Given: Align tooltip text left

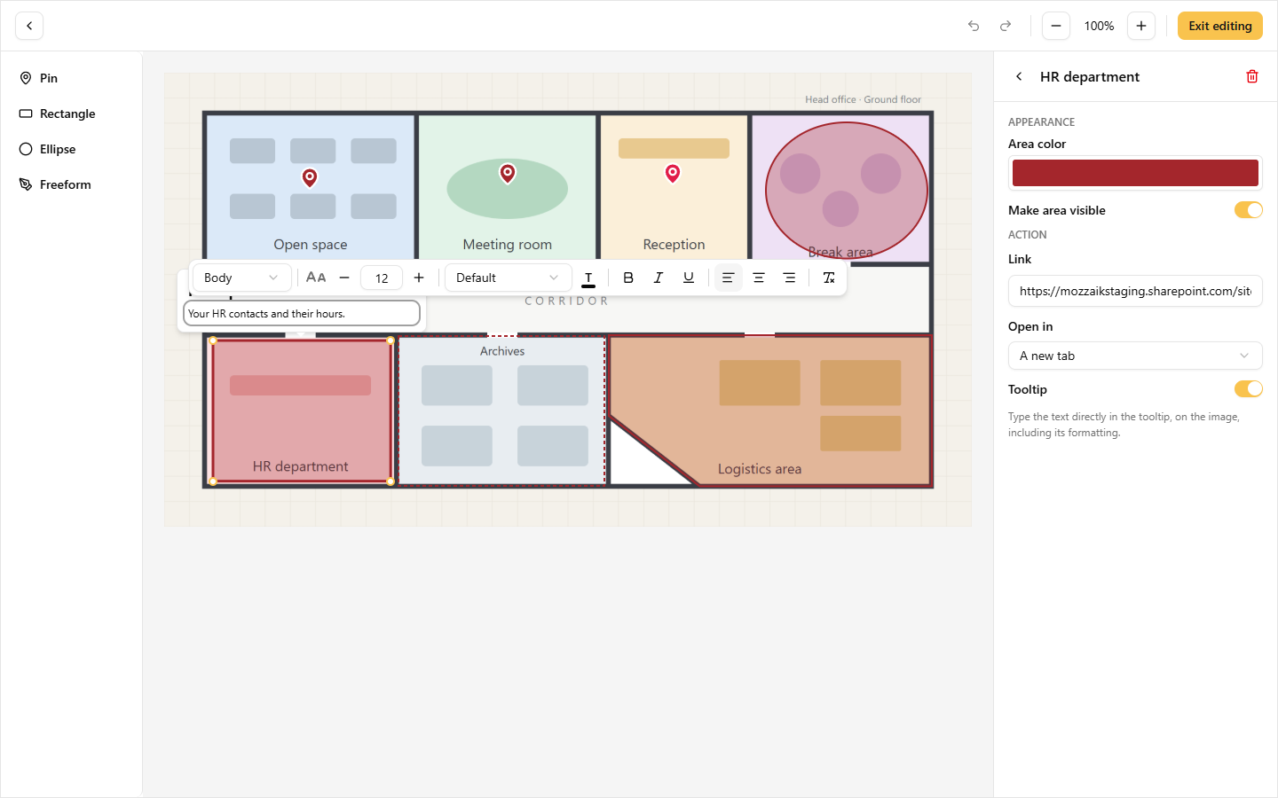Looking at the screenshot, I should [728, 278].
